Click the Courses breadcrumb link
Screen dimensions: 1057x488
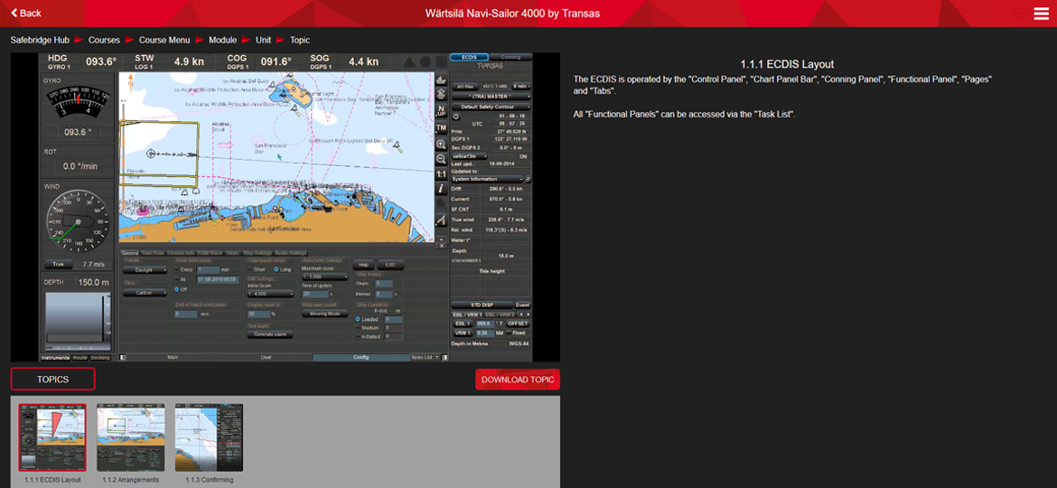pos(105,41)
